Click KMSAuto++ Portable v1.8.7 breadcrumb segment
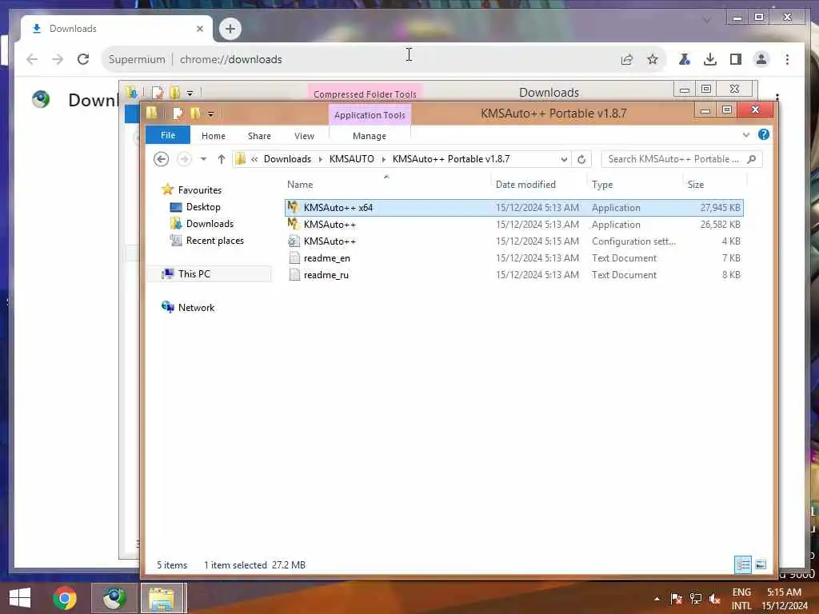Image resolution: width=819 pixels, height=614 pixels. (x=451, y=159)
